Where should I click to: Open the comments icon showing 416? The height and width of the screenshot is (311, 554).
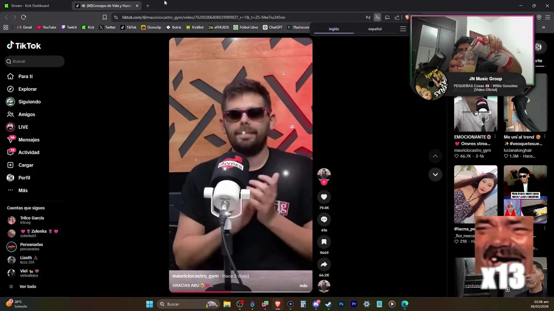(324, 219)
